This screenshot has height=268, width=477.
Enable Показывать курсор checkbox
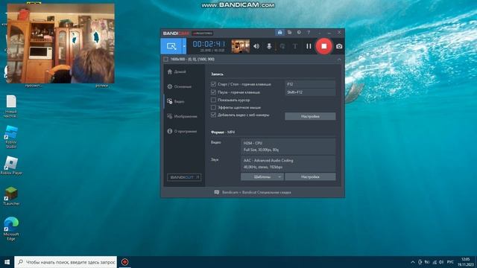(x=213, y=100)
